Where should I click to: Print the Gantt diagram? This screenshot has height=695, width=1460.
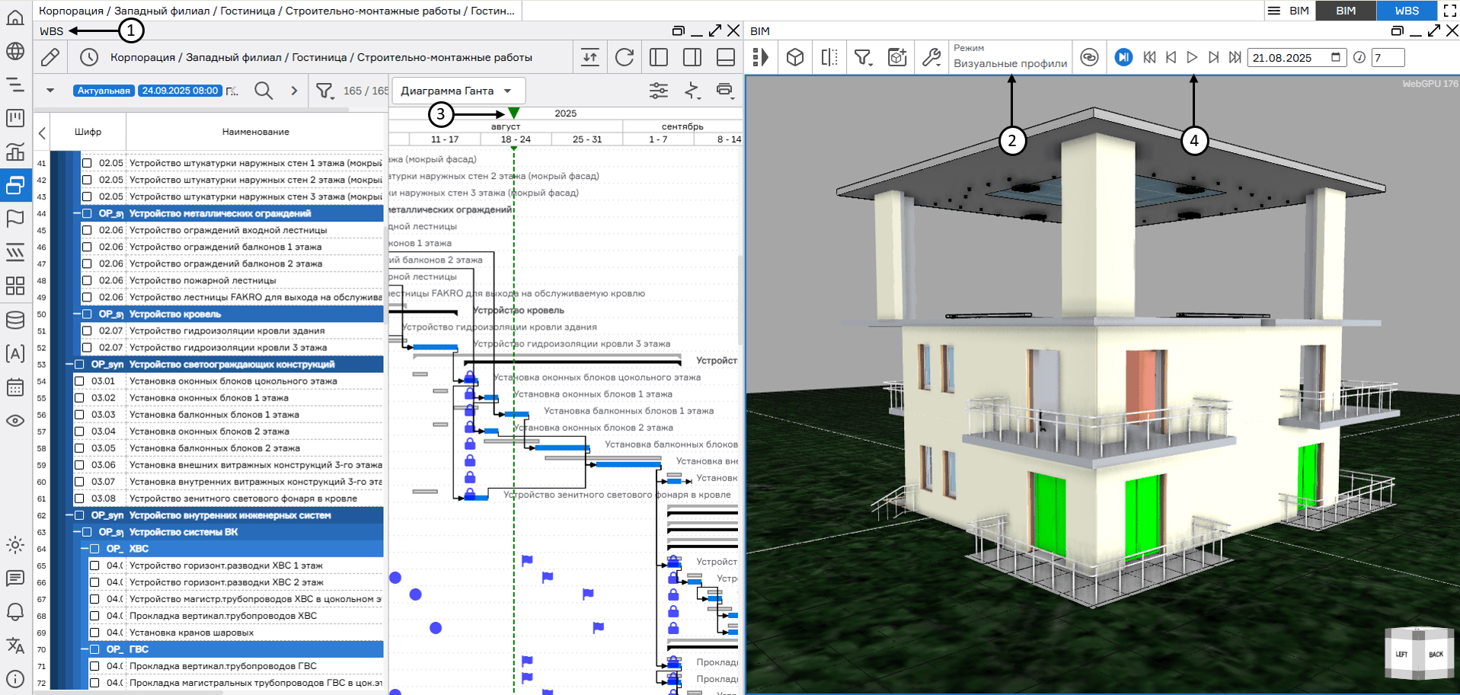coord(724,91)
